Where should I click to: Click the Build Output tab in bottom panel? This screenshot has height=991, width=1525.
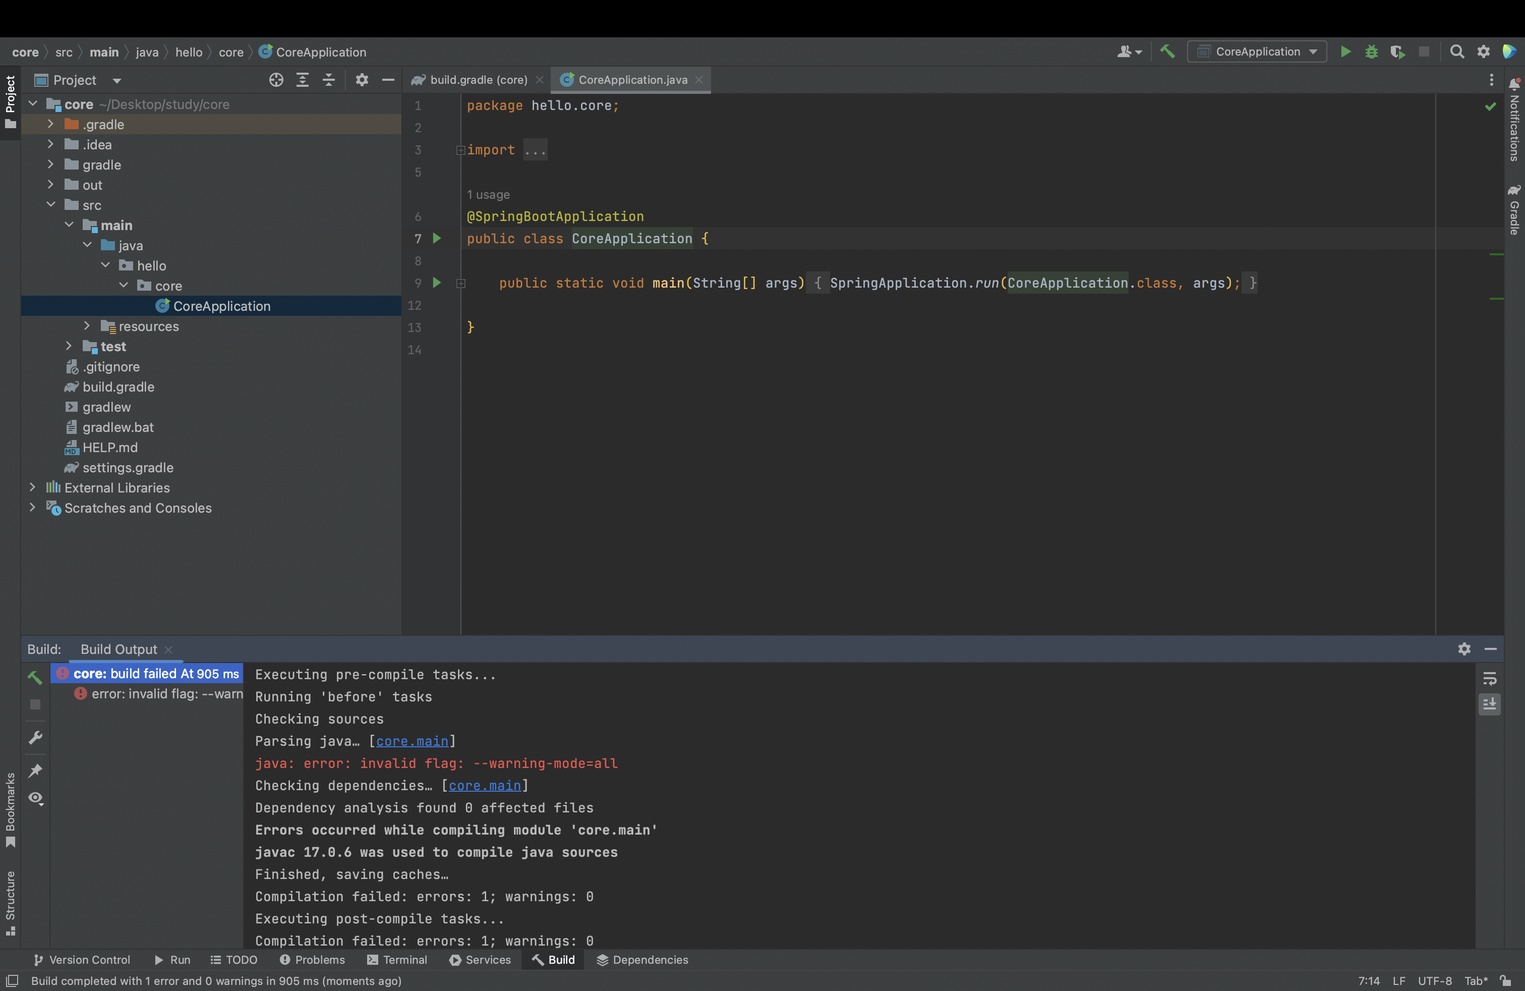[119, 649]
